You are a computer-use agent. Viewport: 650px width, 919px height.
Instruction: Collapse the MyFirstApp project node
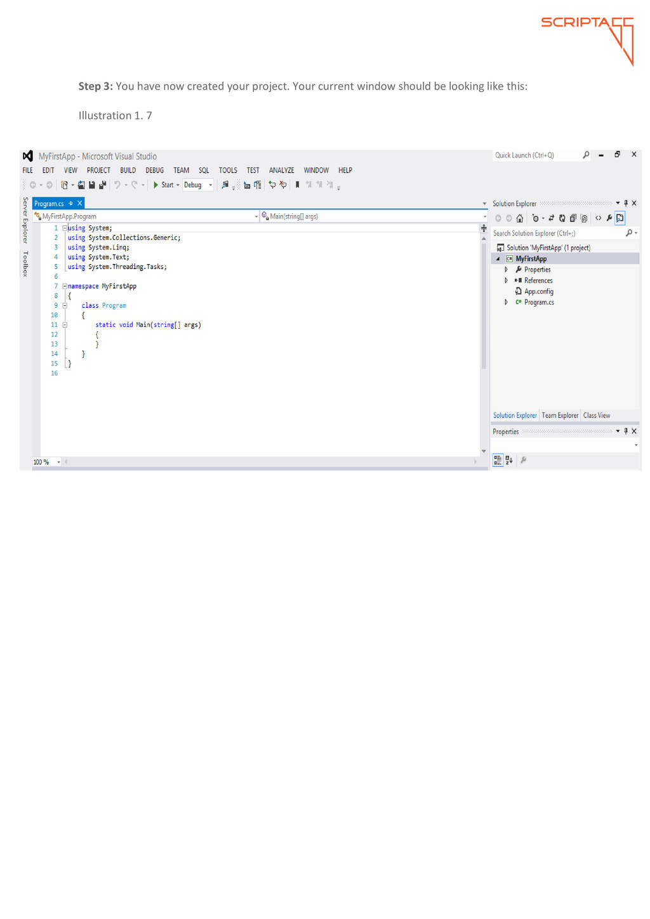coord(498,259)
